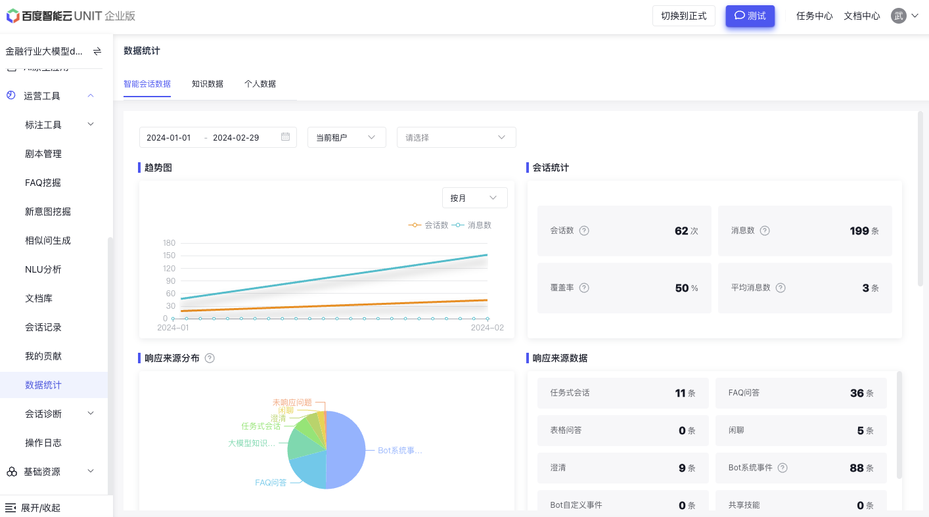Click the blue Bot系统事件 pie slice

coord(347,450)
